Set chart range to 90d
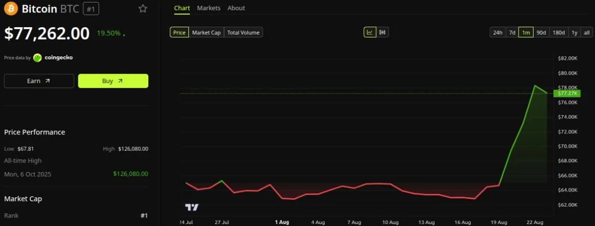The height and width of the screenshot is (226, 595). [541, 33]
